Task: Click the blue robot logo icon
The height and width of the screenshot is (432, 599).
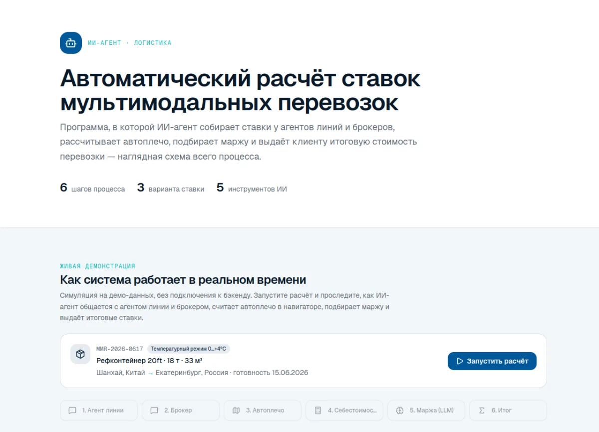Action: click(x=71, y=43)
